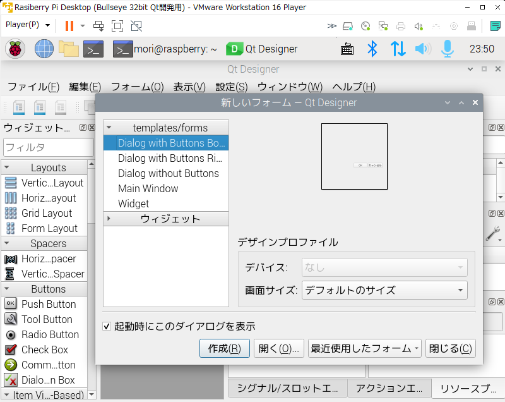Image resolution: width=505 pixels, height=402 pixels.
Task: Click the Raspberry Pi menu icon
Action: pos(15,49)
